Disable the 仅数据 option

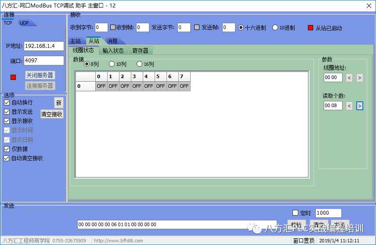point(7,149)
